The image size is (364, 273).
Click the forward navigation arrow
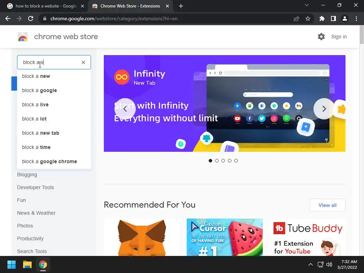coord(19,18)
